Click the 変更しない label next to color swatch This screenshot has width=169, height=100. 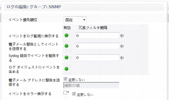pyautogui.click(x=85, y=95)
